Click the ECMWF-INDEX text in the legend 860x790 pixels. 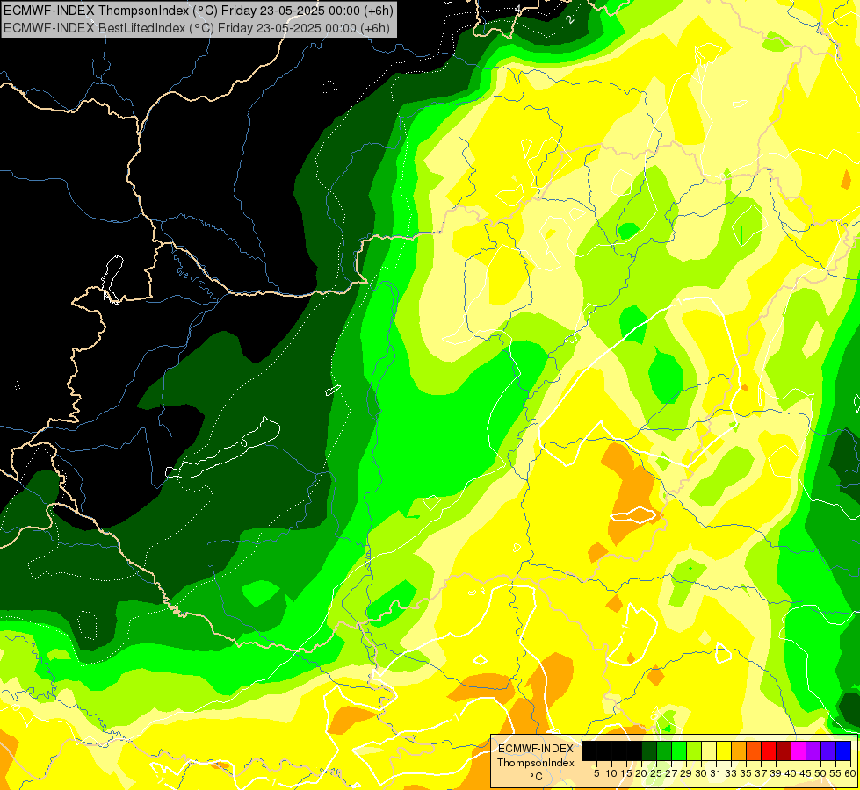click(x=536, y=749)
